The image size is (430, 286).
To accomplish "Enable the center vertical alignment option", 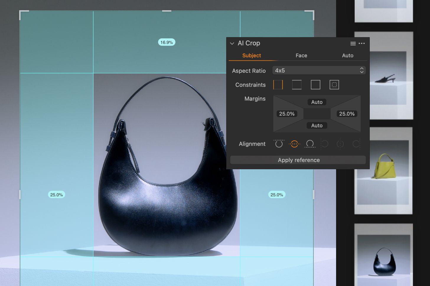I will (340, 144).
